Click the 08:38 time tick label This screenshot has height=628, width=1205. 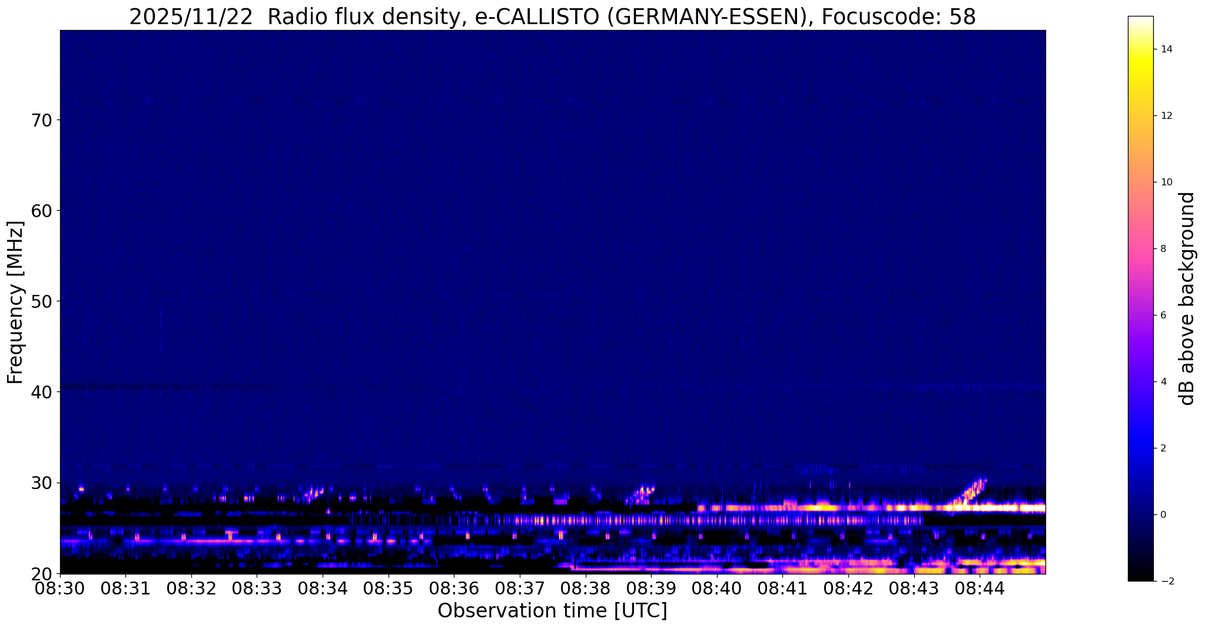(x=586, y=589)
